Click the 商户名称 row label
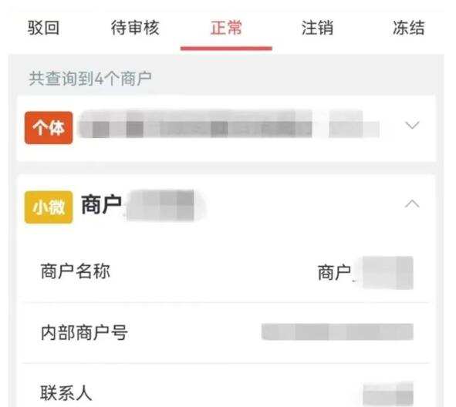 76,271
